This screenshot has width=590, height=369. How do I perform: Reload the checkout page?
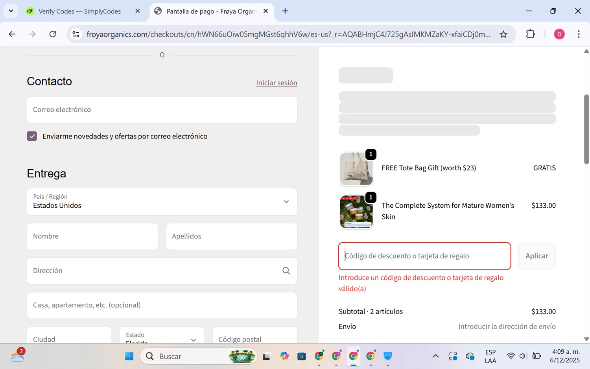[x=53, y=34]
